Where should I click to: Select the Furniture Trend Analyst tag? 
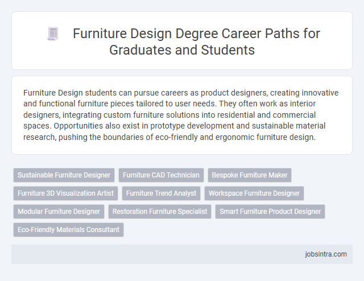pyautogui.click(x=161, y=193)
